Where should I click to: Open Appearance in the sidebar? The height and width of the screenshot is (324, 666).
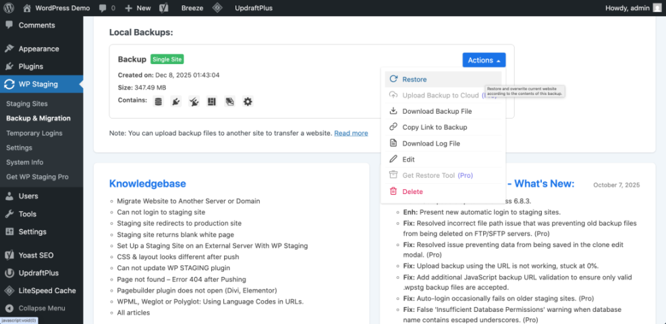[42, 48]
